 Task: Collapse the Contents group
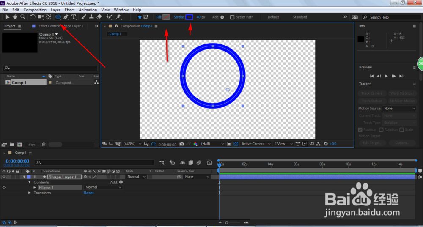click(30, 182)
